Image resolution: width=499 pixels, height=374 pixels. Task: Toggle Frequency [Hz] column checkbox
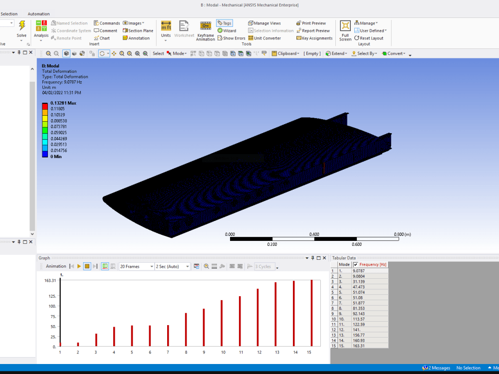pos(356,265)
